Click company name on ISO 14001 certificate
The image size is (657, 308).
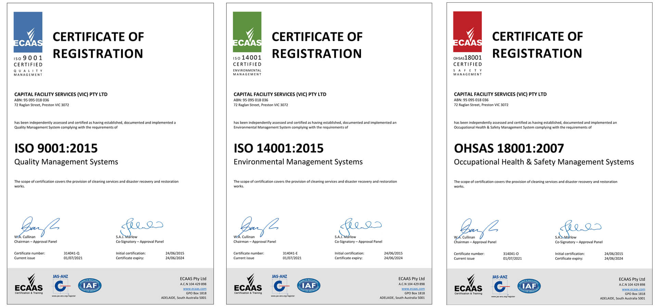point(280,94)
